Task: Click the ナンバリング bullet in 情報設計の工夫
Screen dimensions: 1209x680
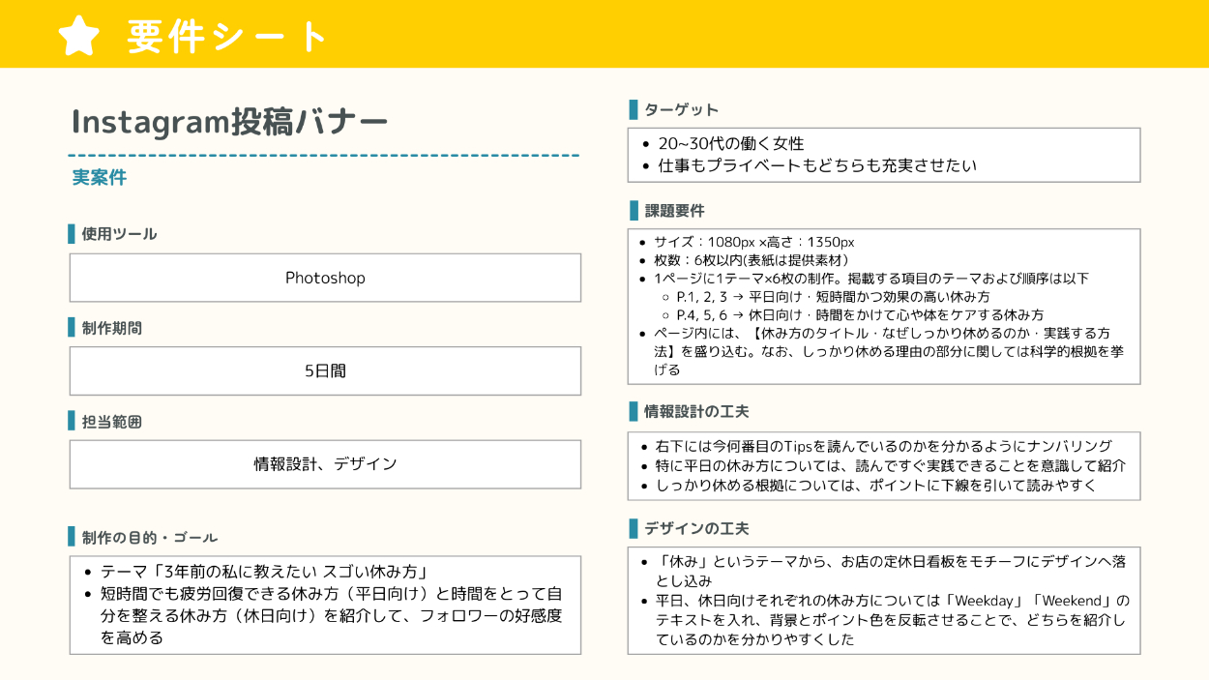Action: click(x=883, y=446)
